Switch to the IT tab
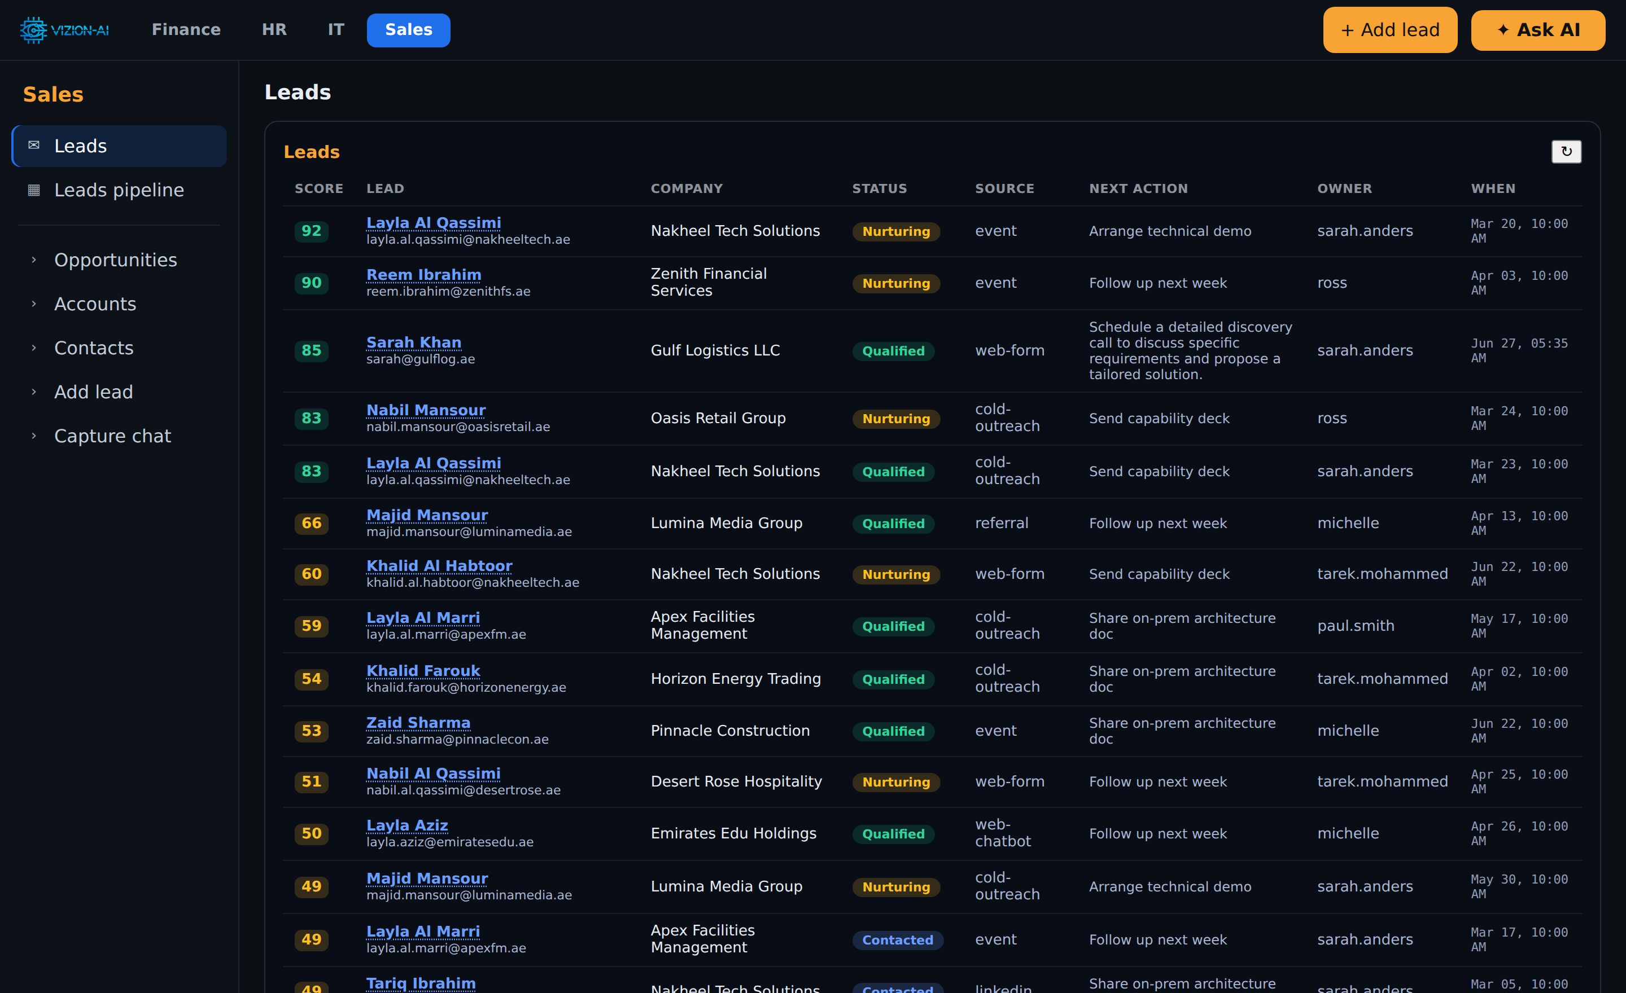 pyautogui.click(x=336, y=30)
